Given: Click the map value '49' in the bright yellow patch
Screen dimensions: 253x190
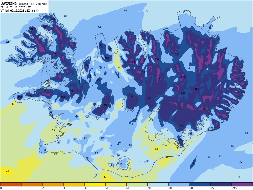Looking at the screenshot, I should tap(8, 172).
